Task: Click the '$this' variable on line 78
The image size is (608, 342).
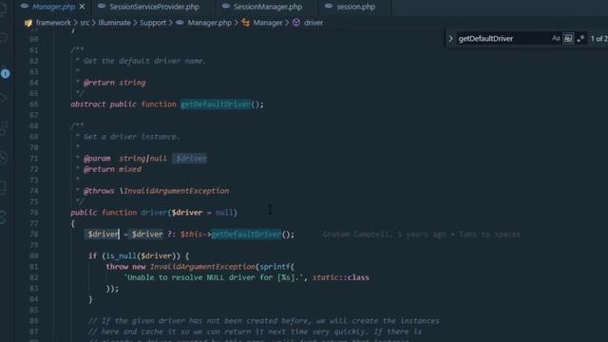Action: point(191,235)
